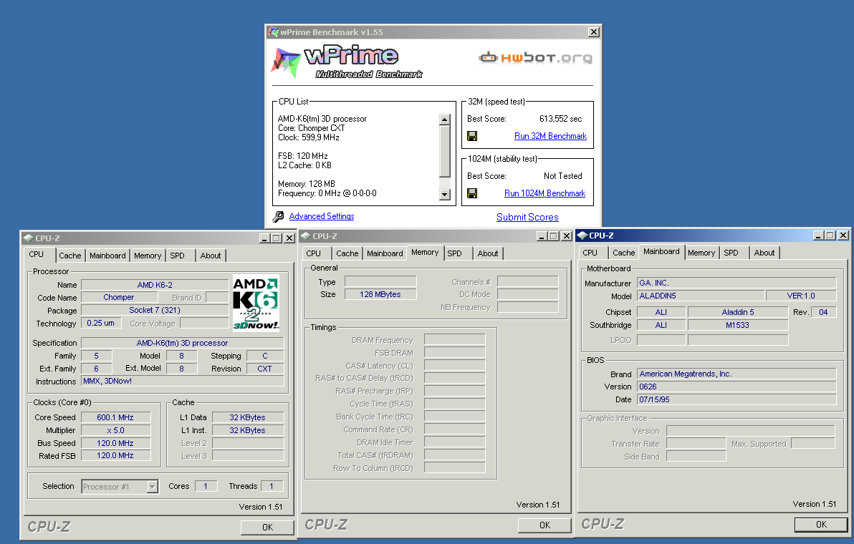Click the wPrime logo icon in the header

tap(286, 62)
